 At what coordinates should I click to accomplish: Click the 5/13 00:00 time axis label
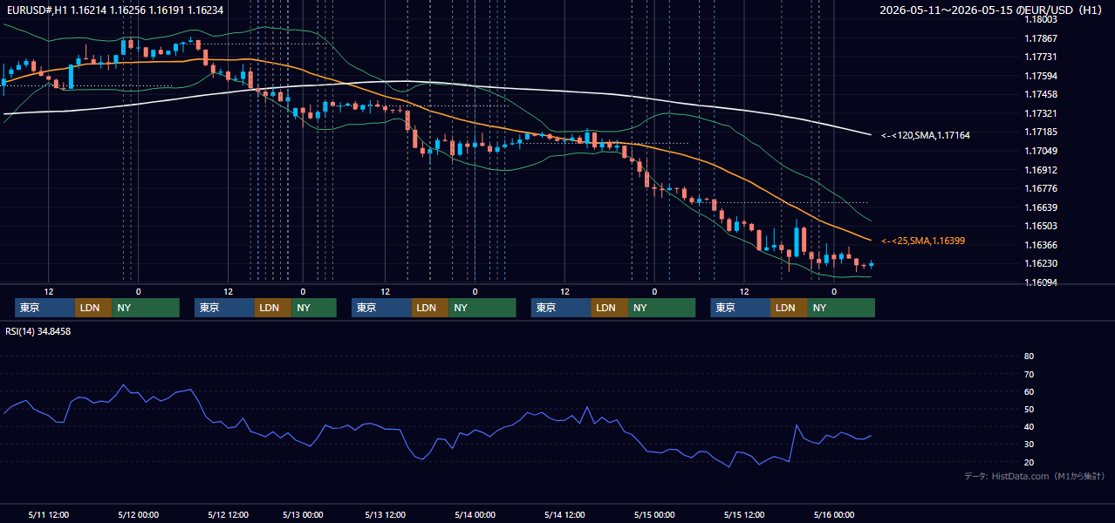pos(303,514)
